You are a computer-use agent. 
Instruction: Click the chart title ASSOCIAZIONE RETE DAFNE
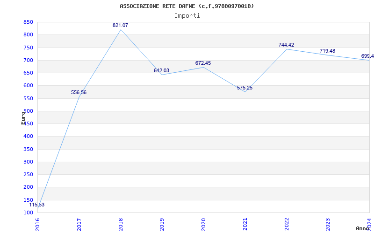(x=187, y=6)
